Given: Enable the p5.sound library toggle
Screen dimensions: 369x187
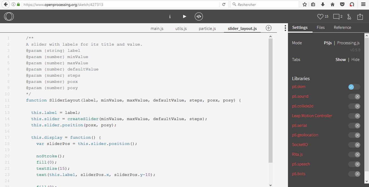Looking at the screenshot, I should click(x=354, y=97).
